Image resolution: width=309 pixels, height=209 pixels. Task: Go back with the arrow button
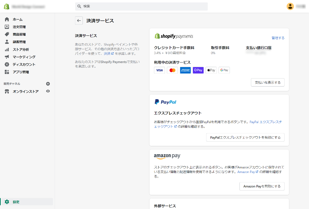point(79,20)
